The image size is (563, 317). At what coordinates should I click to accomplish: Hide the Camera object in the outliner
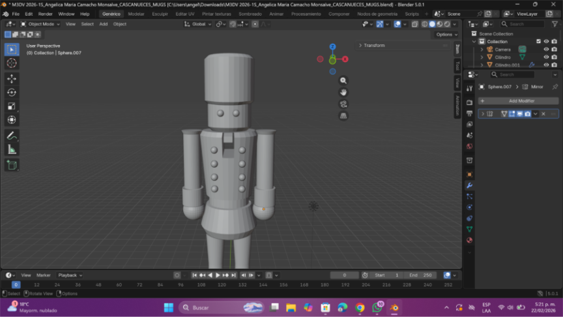pyautogui.click(x=546, y=50)
